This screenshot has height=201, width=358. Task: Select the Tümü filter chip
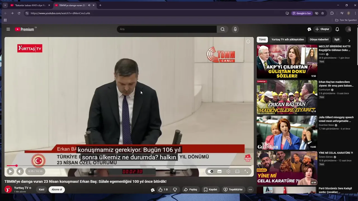tap(262, 40)
